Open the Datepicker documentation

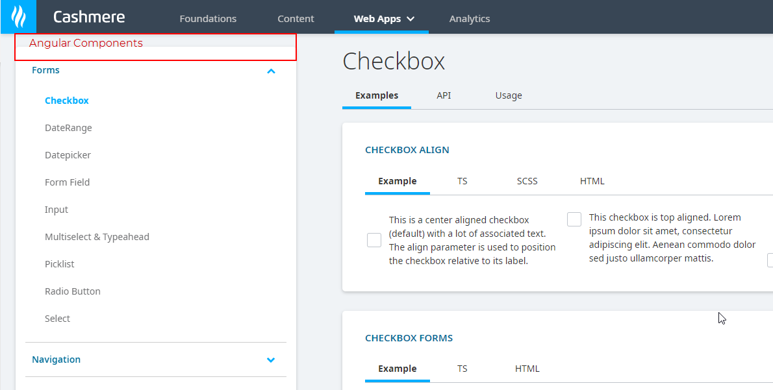click(67, 155)
